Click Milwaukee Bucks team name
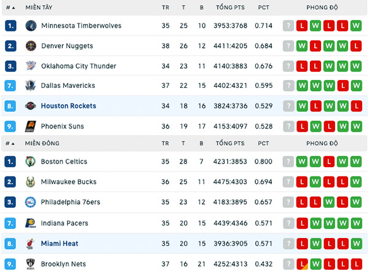 tap(69, 182)
